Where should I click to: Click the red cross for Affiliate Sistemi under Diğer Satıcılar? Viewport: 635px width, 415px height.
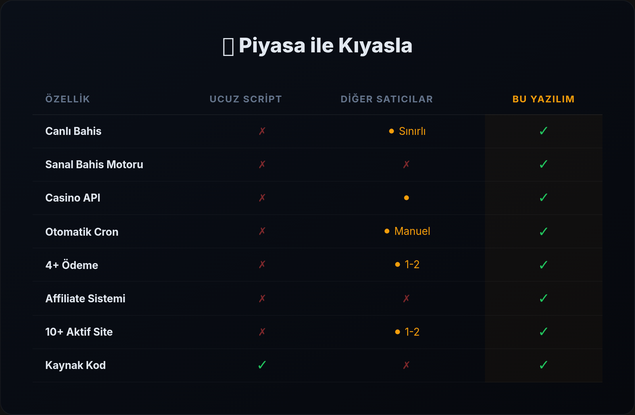pos(406,299)
